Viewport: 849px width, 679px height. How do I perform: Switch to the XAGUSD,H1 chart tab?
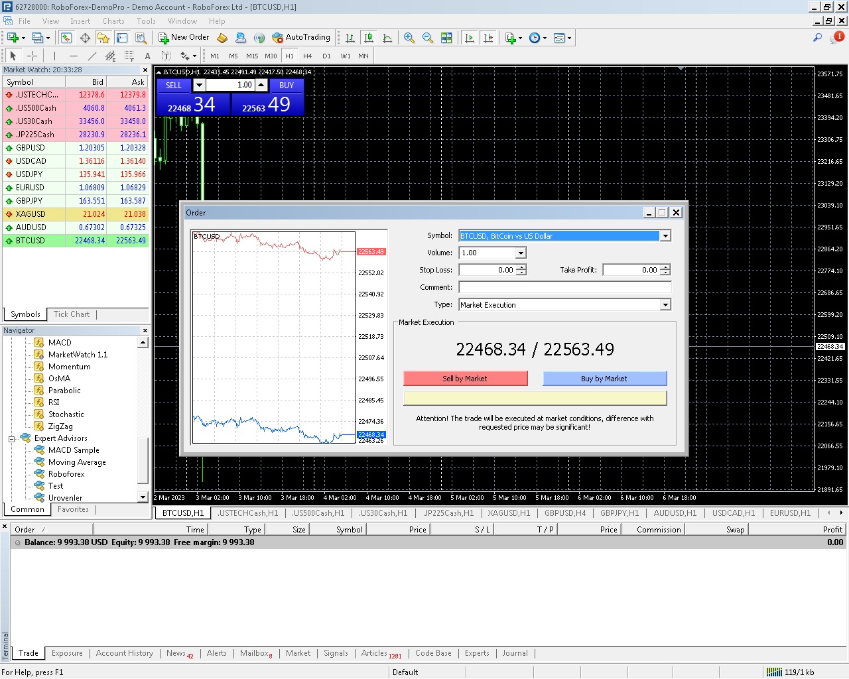pos(509,513)
